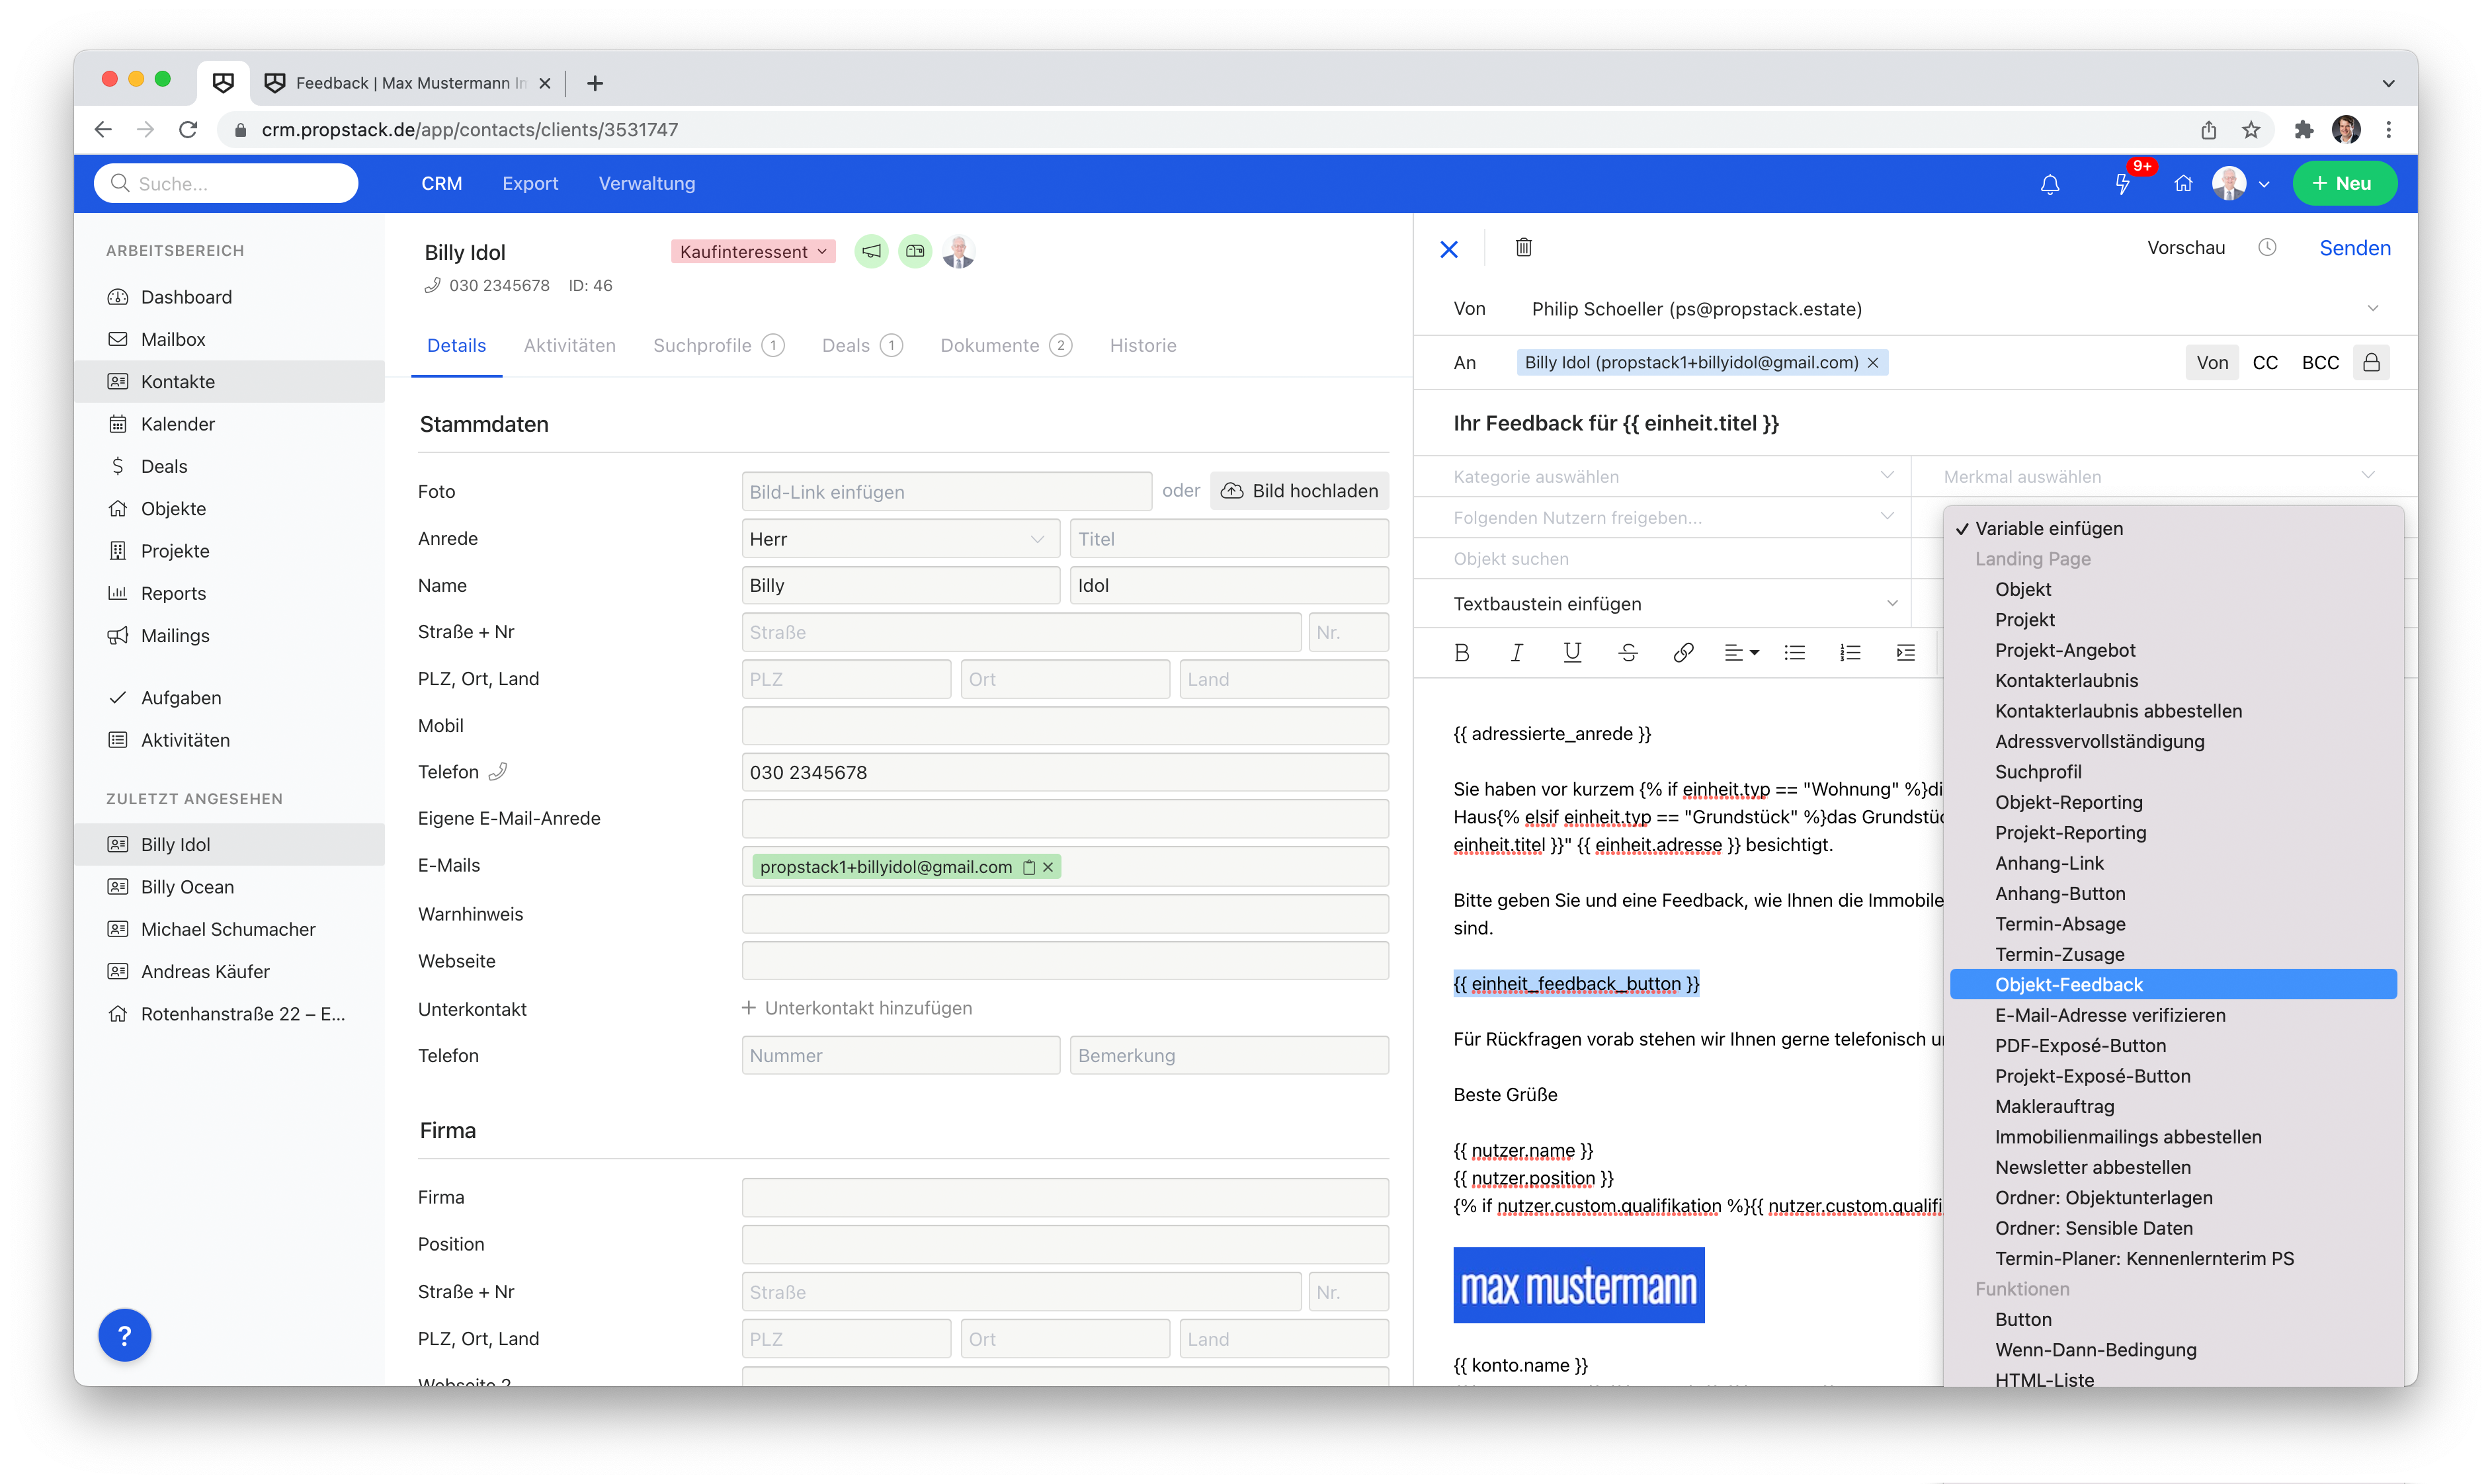
Task: Click the Suche search field
Action: pyautogui.click(x=226, y=184)
